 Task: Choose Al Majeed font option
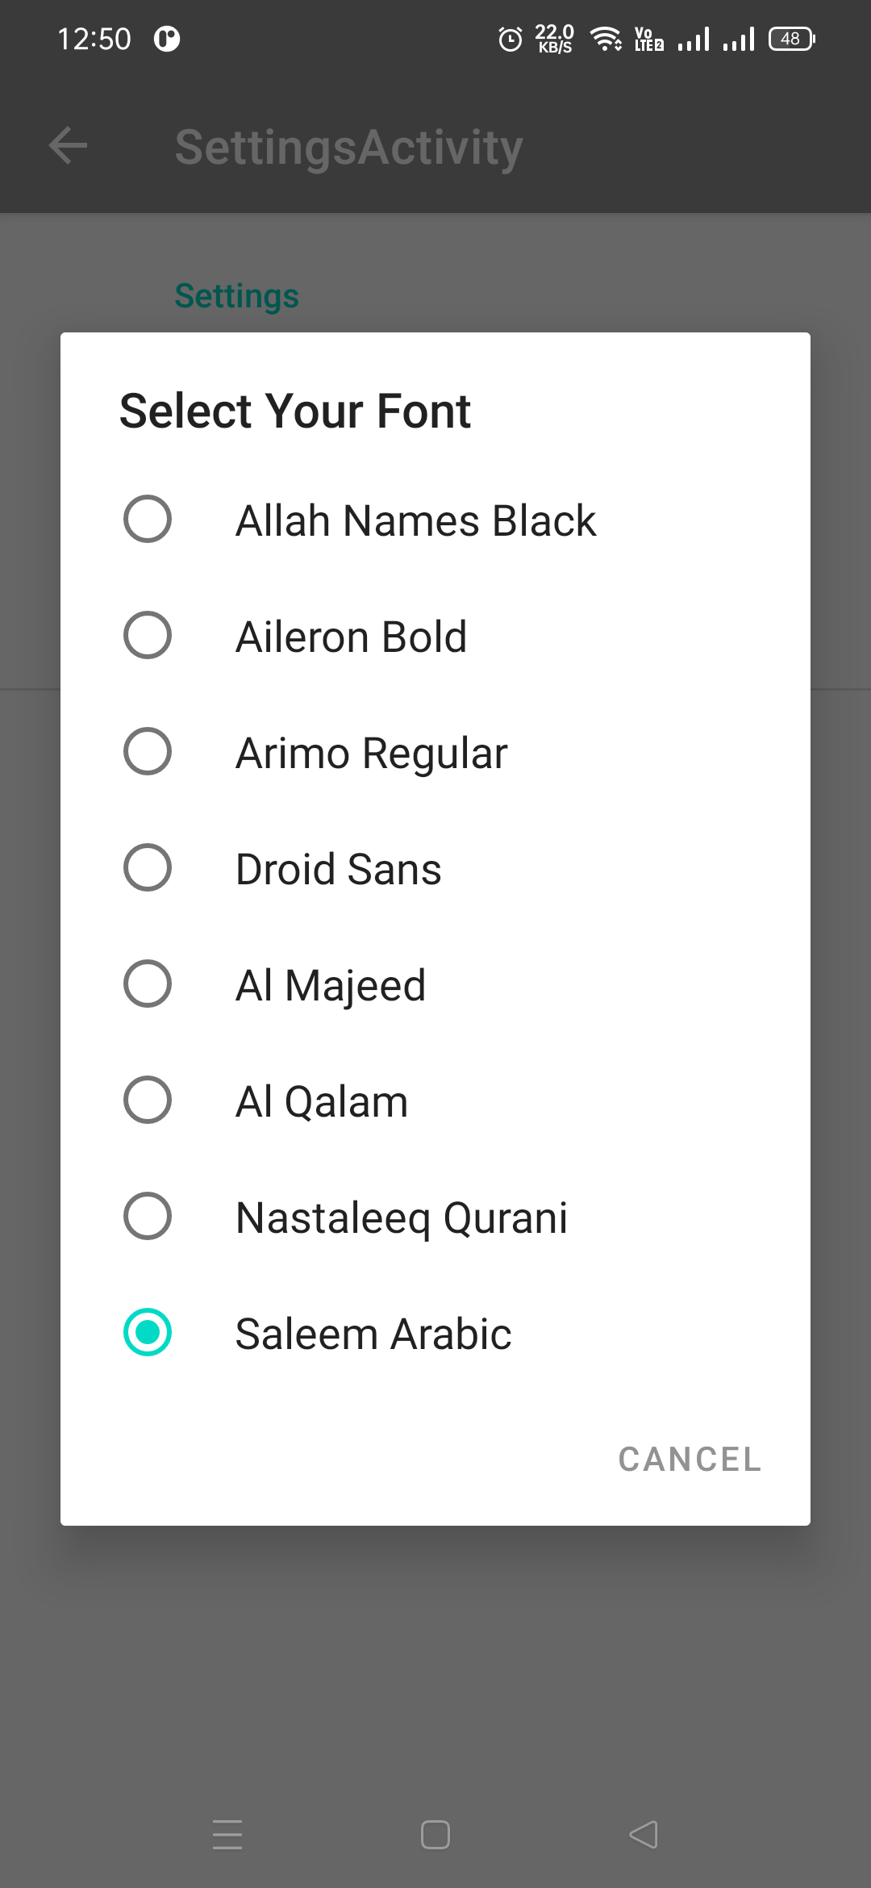435,984
